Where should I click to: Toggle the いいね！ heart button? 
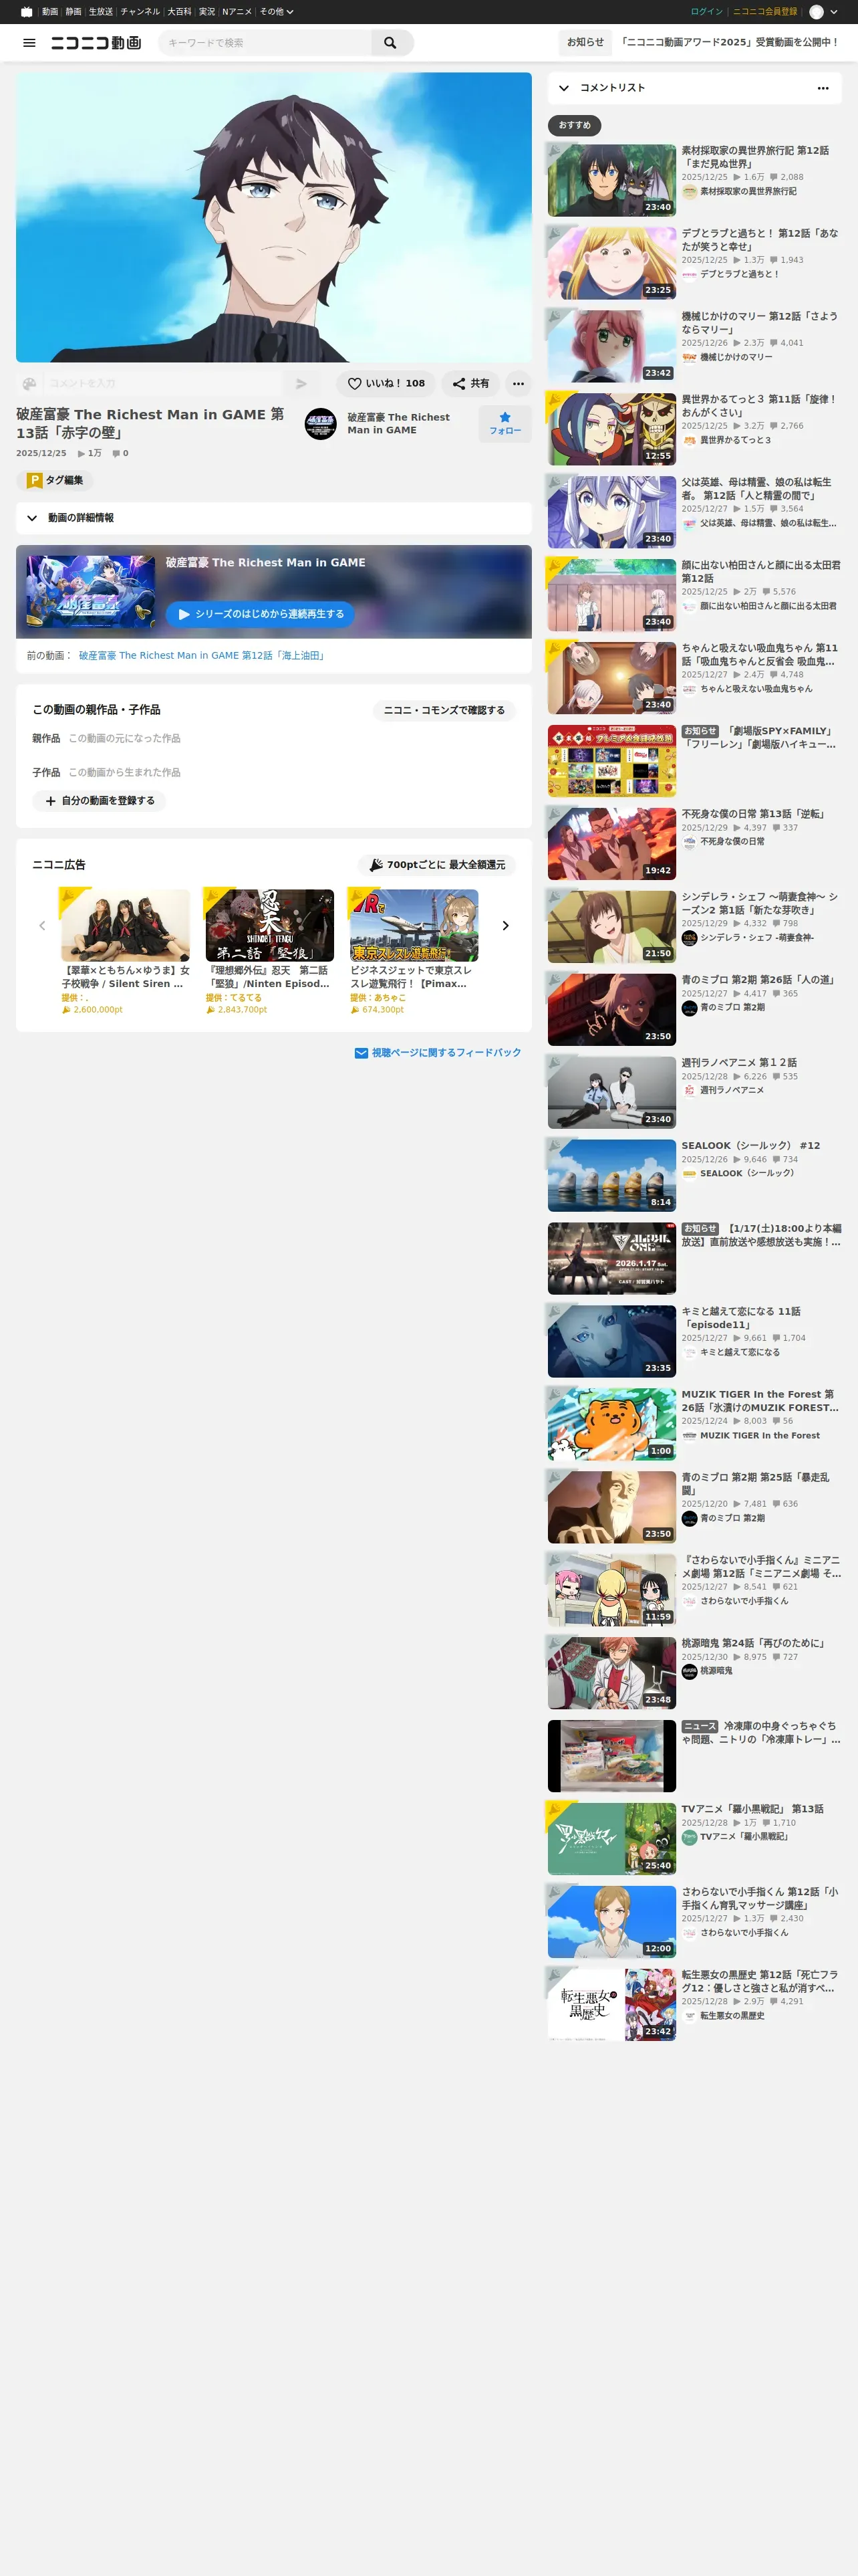pyautogui.click(x=386, y=383)
